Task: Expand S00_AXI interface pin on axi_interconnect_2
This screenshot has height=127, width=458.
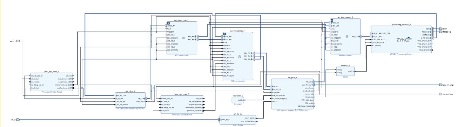Action: point(168,26)
